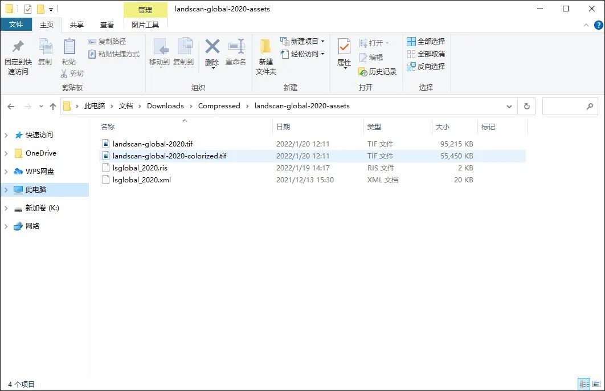Switch to the 查看 ribbon tab
This screenshot has height=391, width=605.
[107, 25]
